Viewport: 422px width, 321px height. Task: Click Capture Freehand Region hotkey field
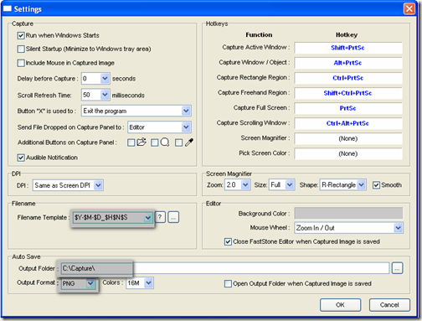tap(348, 93)
